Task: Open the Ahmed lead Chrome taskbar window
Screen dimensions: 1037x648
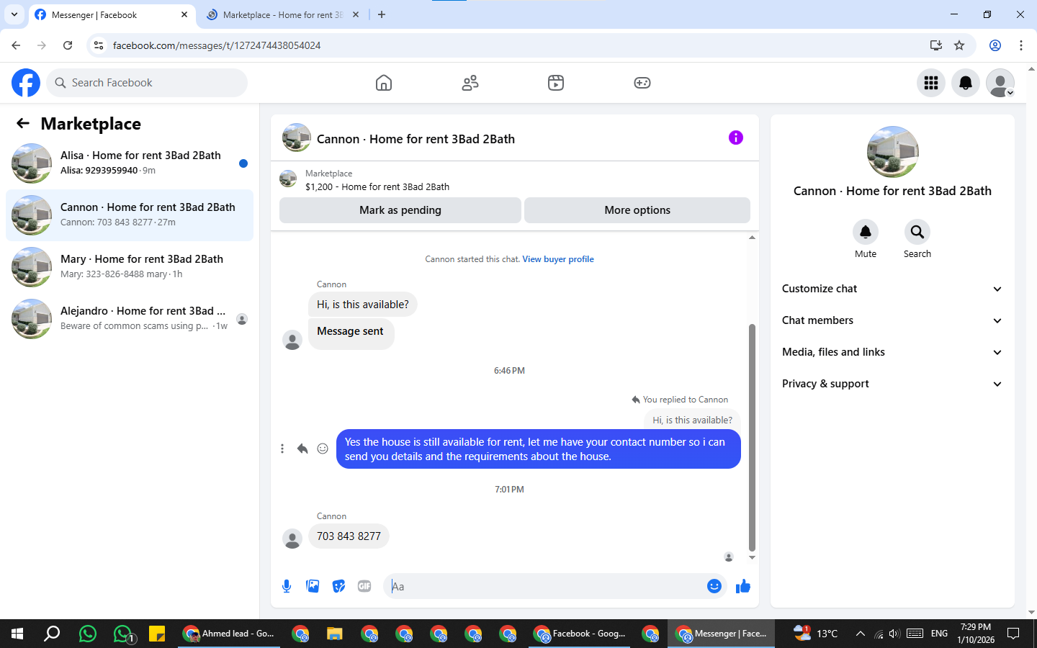Action: point(229,634)
